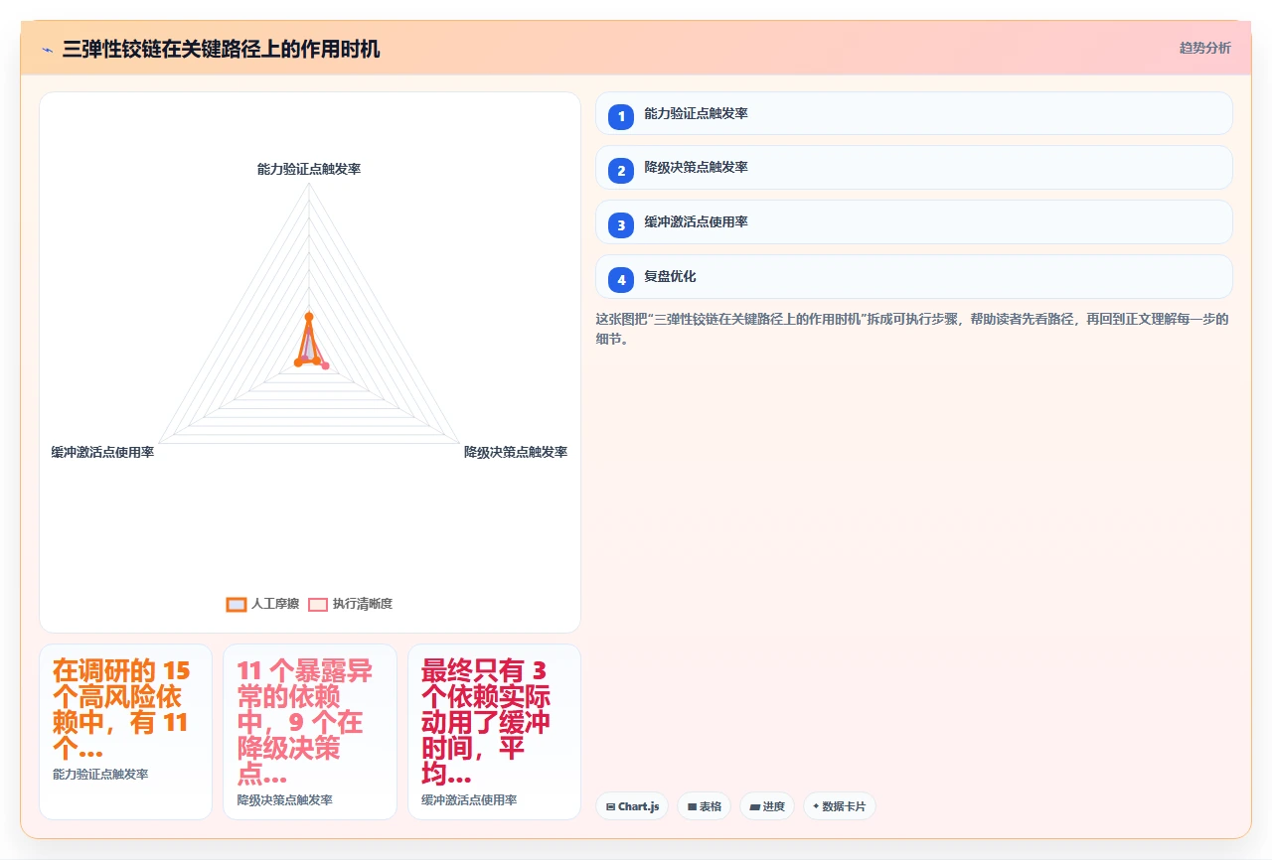Click the sparkle icon in 数据卡片 tag
Viewport: 1272px width, 860px height.
(816, 806)
